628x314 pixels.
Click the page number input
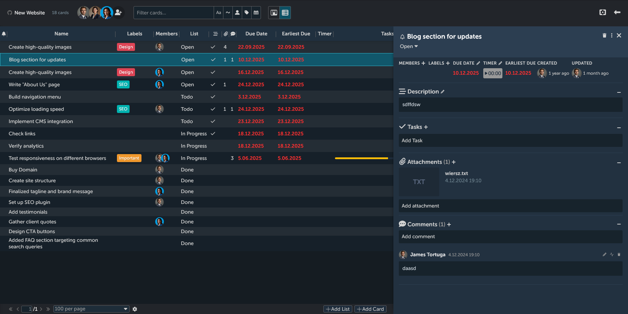(27, 309)
